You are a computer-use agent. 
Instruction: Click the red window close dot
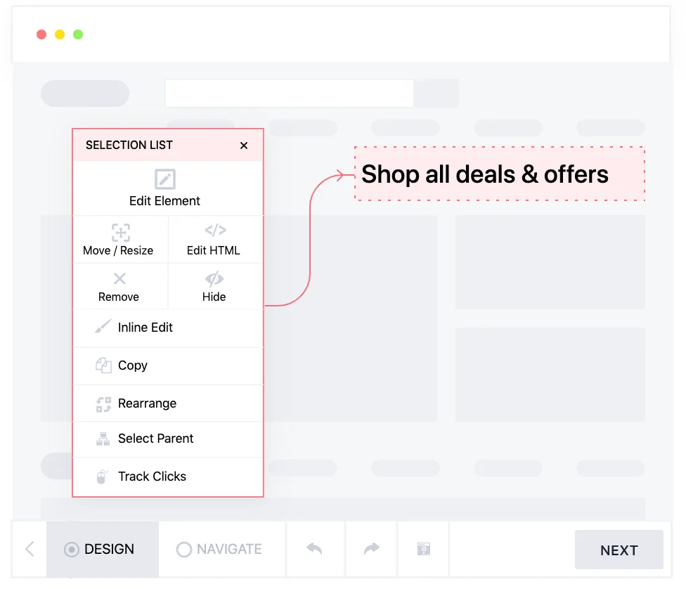coord(41,34)
